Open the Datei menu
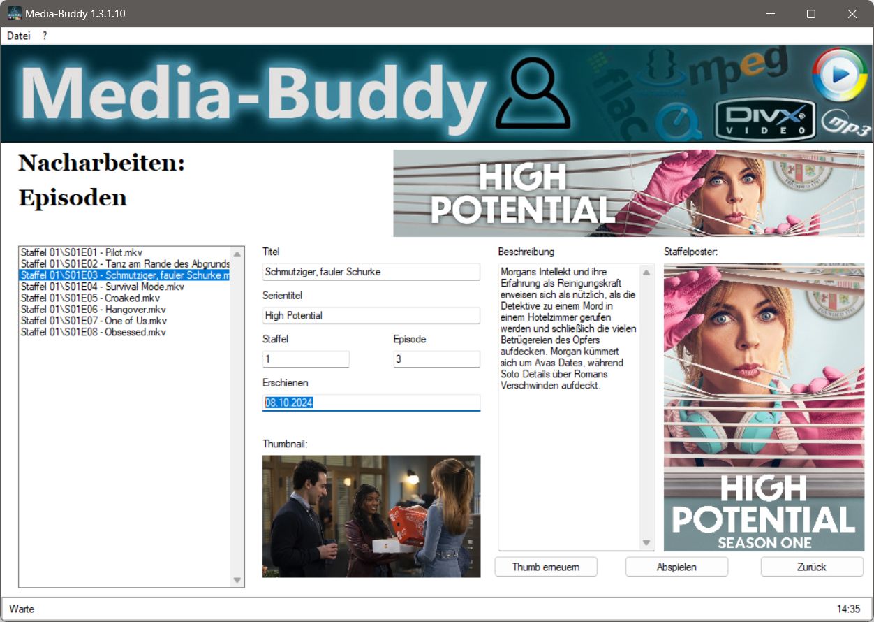The height and width of the screenshot is (622, 874). [x=19, y=36]
